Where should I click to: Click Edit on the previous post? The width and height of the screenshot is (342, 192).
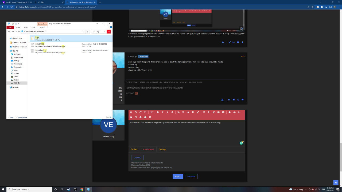(x=232, y=42)
